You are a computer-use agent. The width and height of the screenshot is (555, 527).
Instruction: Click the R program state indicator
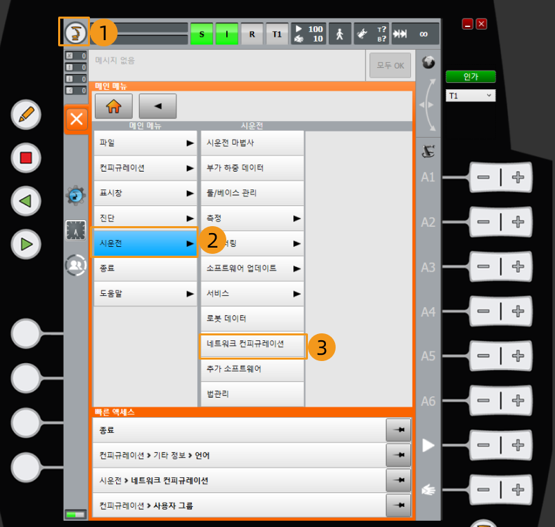click(x=252, y=34)
